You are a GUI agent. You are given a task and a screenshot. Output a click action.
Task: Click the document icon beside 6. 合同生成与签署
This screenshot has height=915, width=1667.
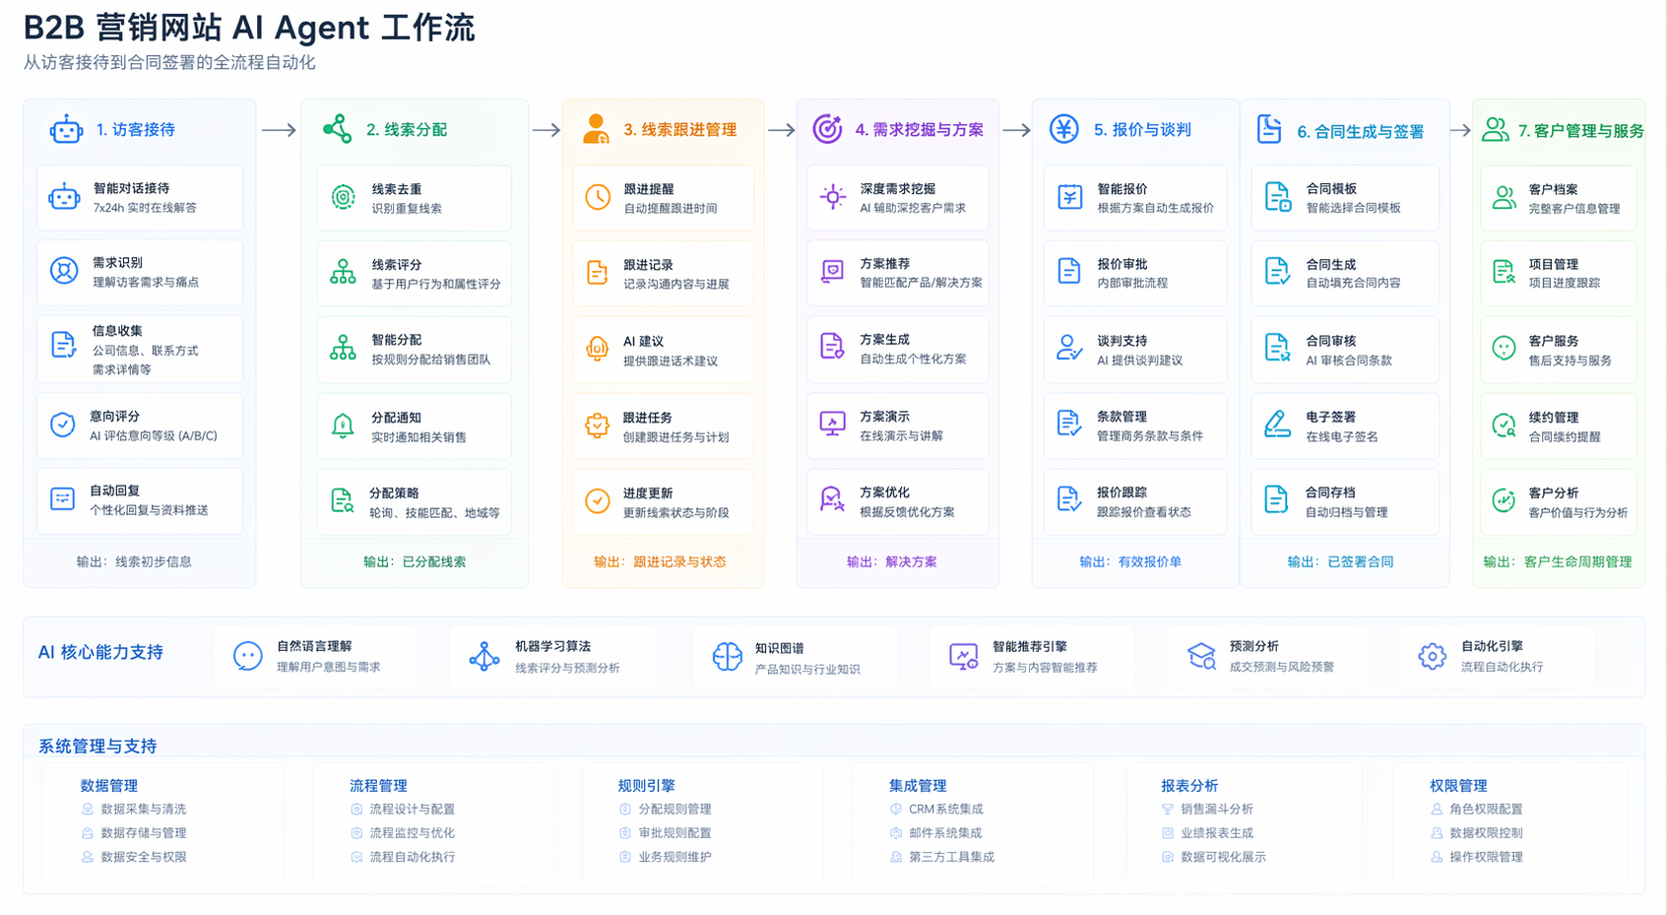coord(1269,129)
